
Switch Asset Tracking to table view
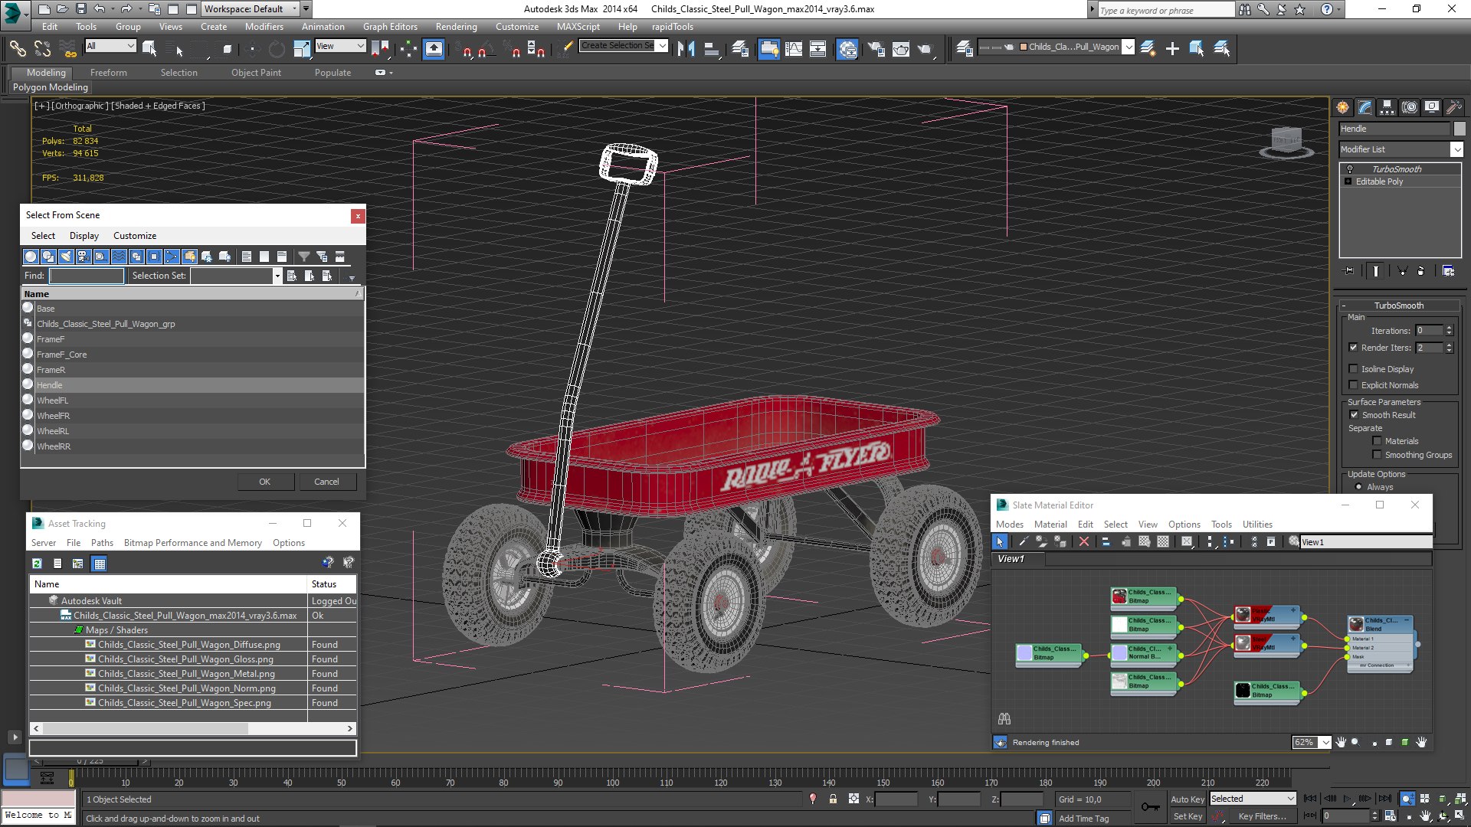point(99,564)
